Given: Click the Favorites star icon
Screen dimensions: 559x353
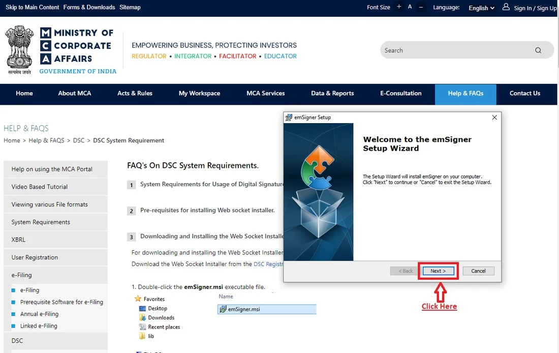Looking at the screenshot, I should tap(138, 299).
